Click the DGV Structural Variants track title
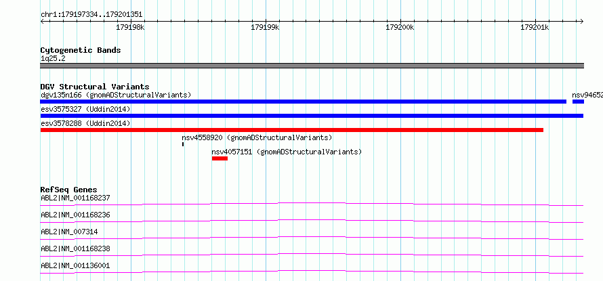 click(x=95, y=87)
